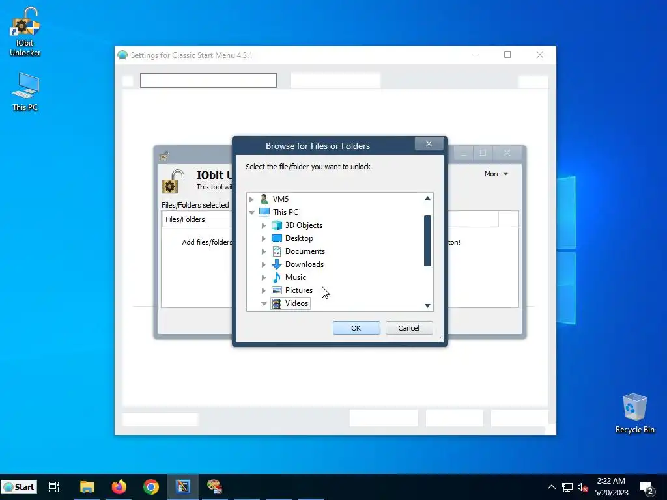
Task: Click IObit Unlocker title bar padlock icon
Action: (x=164, y=156)
